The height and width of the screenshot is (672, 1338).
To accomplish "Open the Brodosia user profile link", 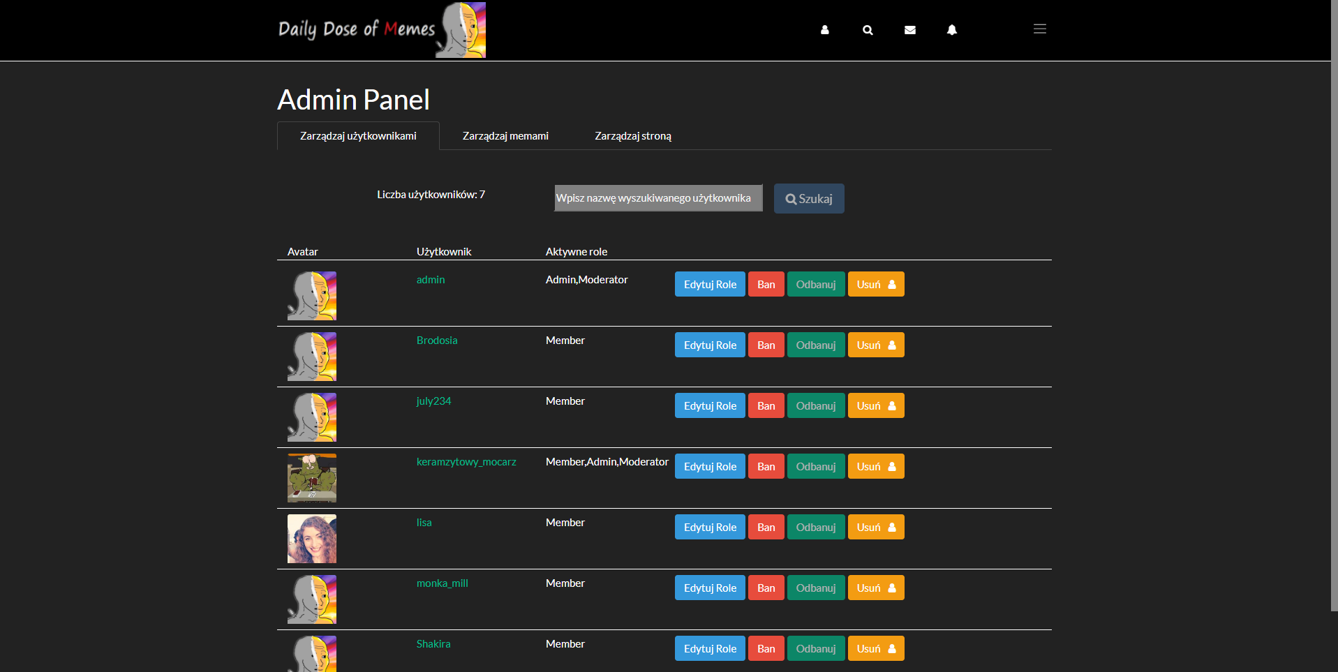I will [437, 340].
